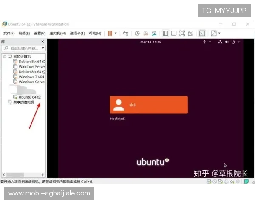Toggle the console view button
255x204 pixels.
(202, 33)
